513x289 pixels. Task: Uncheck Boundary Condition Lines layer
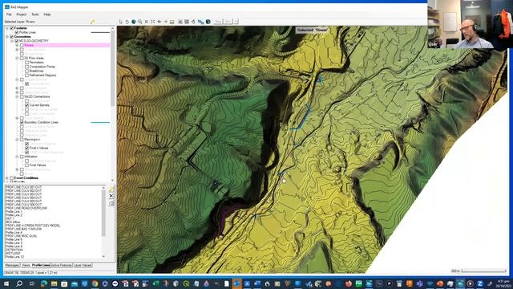pos(22,122)
